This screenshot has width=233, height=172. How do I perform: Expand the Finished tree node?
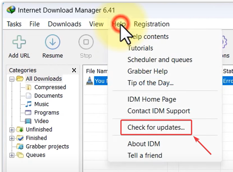(12, 138)
